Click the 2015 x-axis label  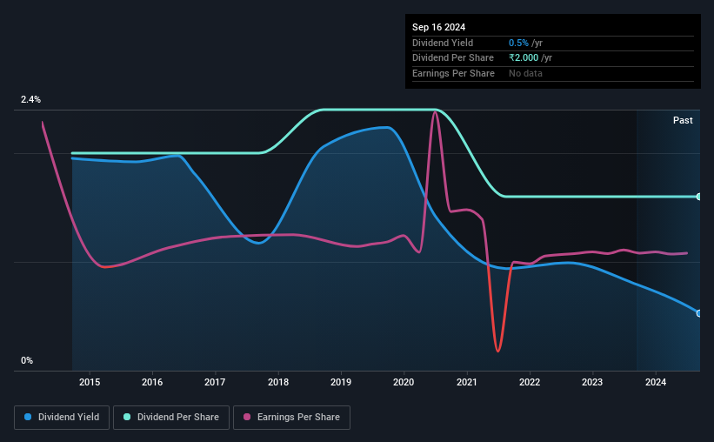coord(90,382)
